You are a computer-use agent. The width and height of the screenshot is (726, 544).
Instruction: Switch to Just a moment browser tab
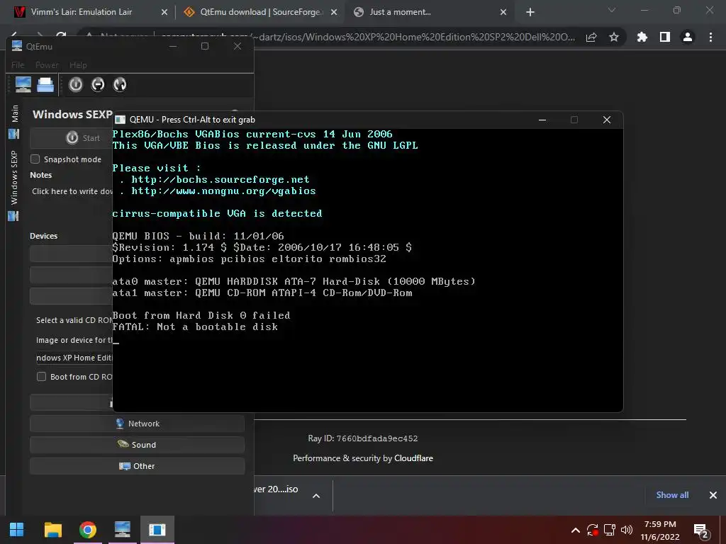(x=401, y=12)
